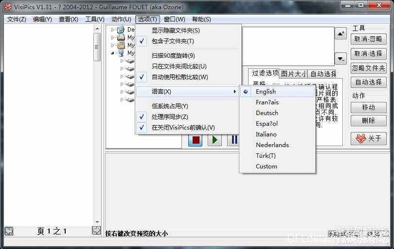Toggle 处理序同步(Z) option
The image size is (394, 249).
click(x=187, y=116)
